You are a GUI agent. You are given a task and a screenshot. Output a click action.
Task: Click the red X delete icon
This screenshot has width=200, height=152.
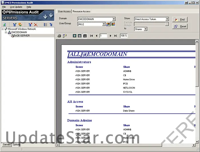(x=36, y=25)
